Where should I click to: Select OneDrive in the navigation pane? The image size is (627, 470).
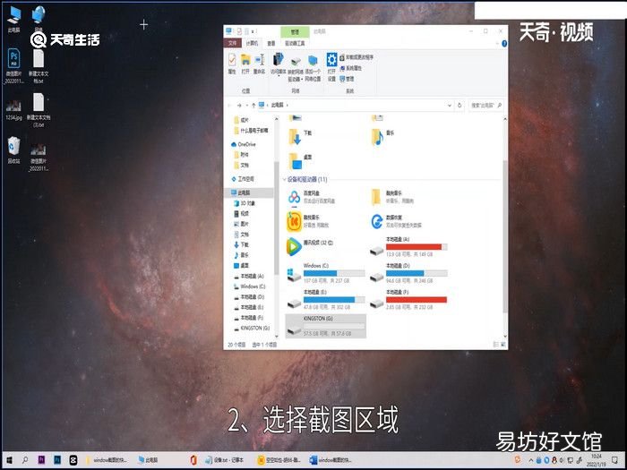[244, 144]
